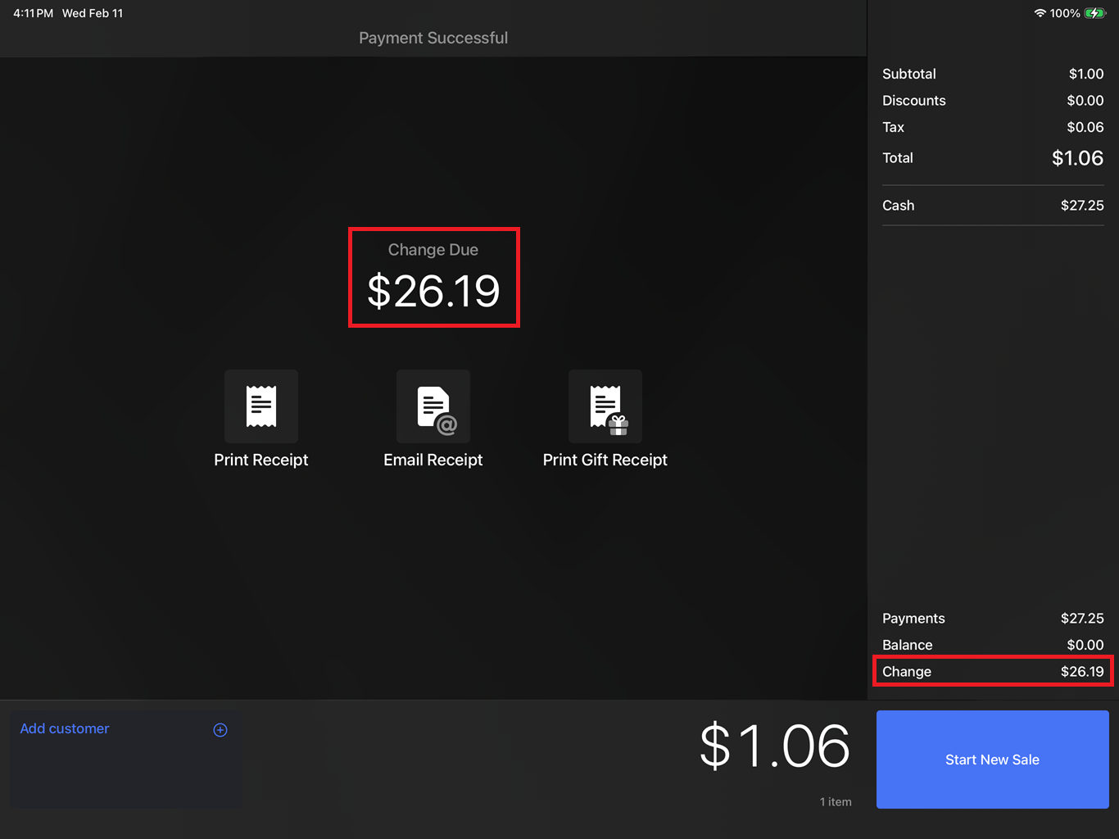Check the battery charging icon
Viewport: 1119px width, 839px height.
(x=1095, y=13)
